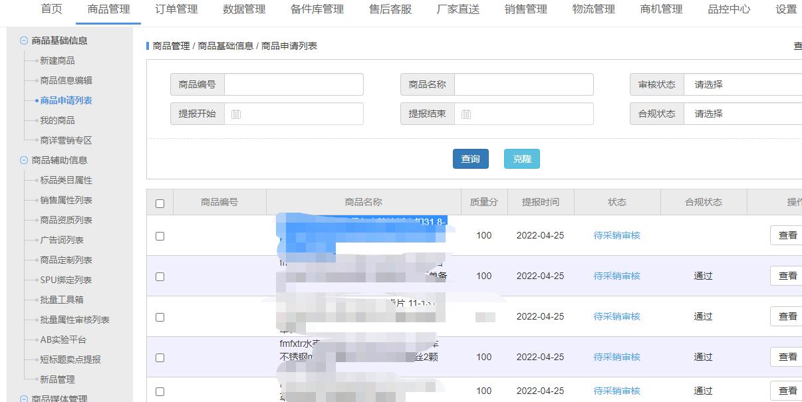
Task: Check the second product row checkbox
Action: pyautogui.click(x=159, y=276)
